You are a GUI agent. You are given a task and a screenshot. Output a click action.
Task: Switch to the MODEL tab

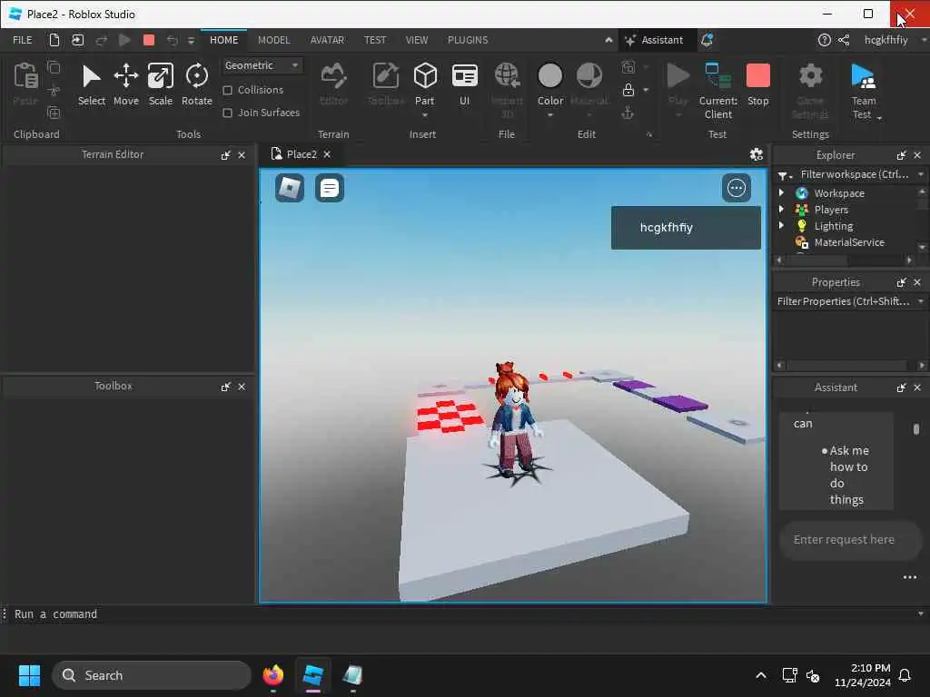point(273,40)
